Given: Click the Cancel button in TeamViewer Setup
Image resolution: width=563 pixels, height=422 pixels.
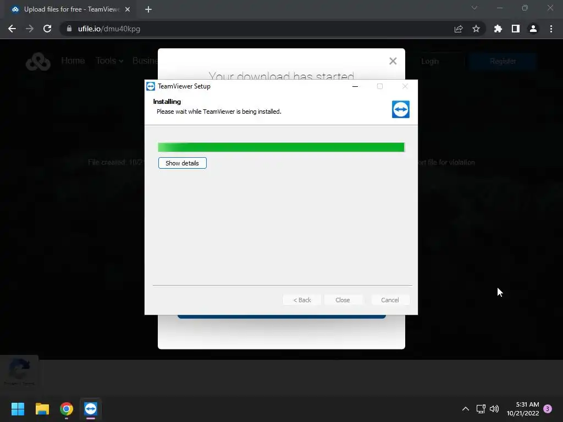Looking at the screenshot, I should click(390, 299).
